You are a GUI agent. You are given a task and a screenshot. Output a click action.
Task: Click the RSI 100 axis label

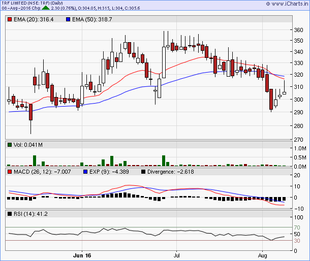[x=298, y=217]
